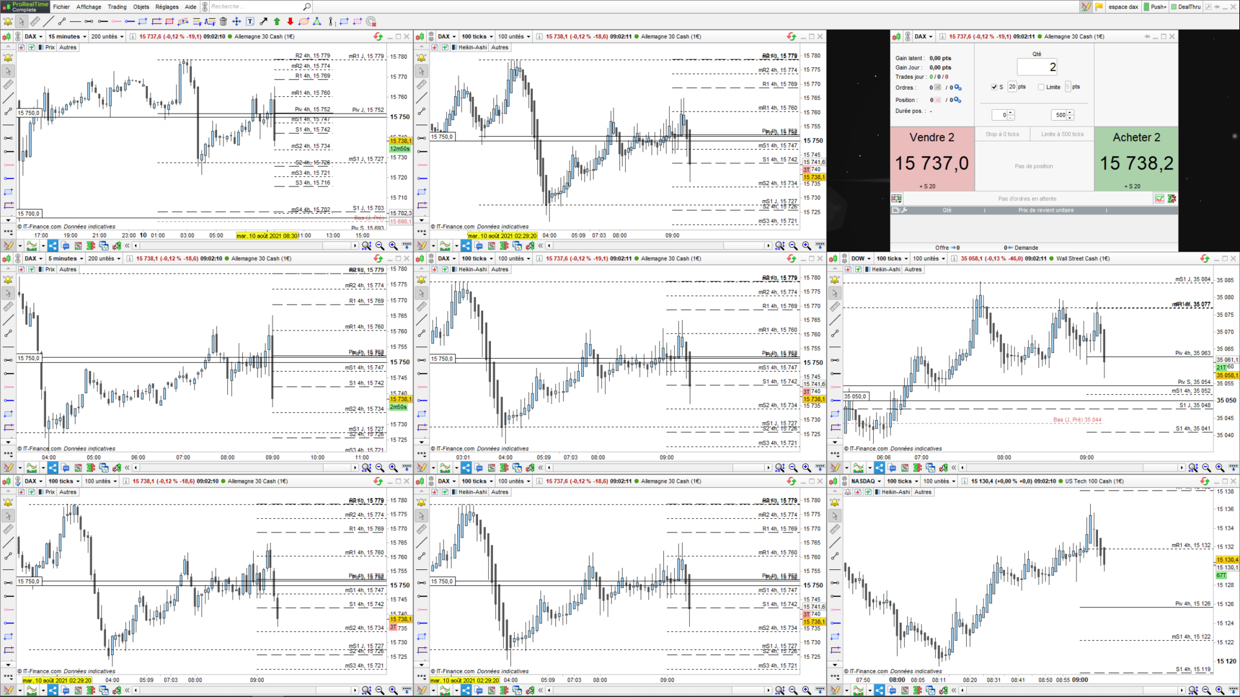
Task: Open the Réglages menu
Action: pyautogui.click(x=167, y=7)
